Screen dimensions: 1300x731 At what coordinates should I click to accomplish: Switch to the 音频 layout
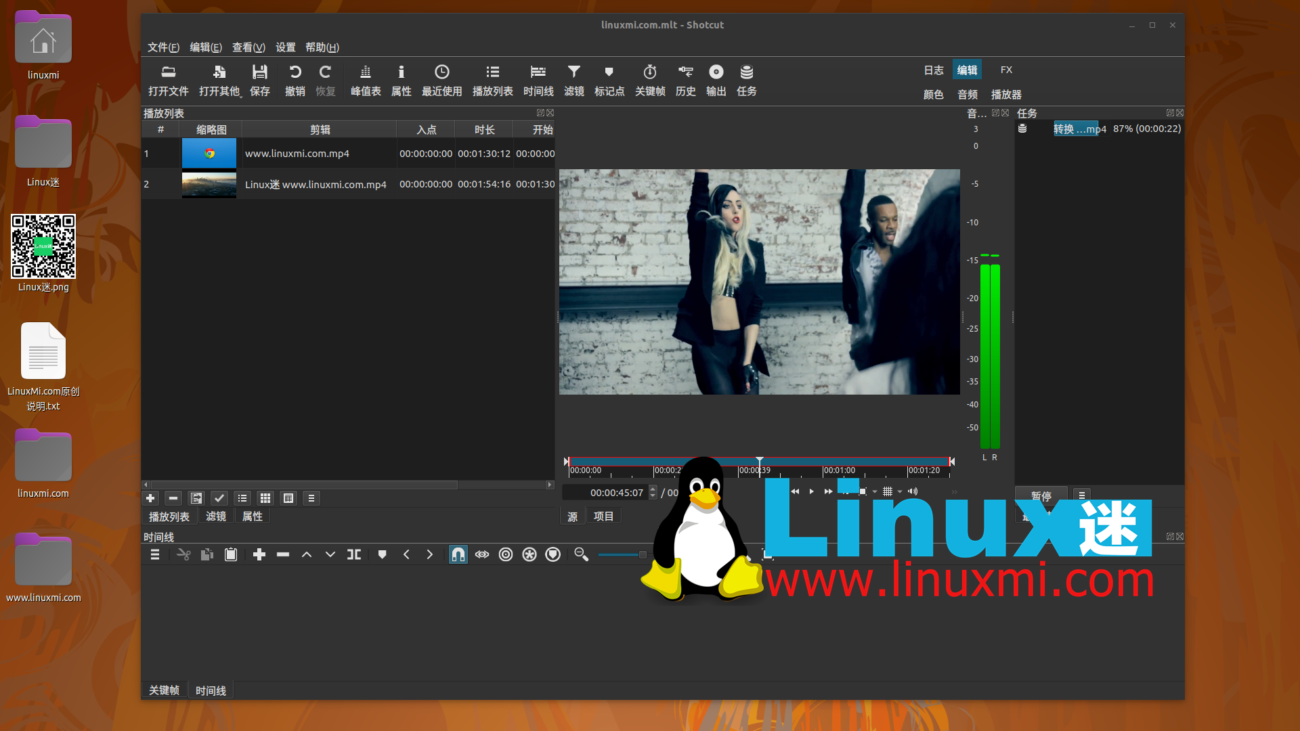968,95
